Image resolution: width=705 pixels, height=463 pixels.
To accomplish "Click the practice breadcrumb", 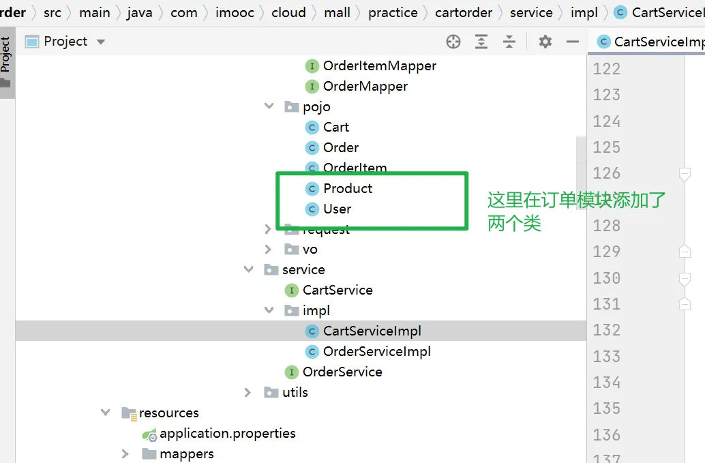I will pyautogui.click(x=393, y=12).
